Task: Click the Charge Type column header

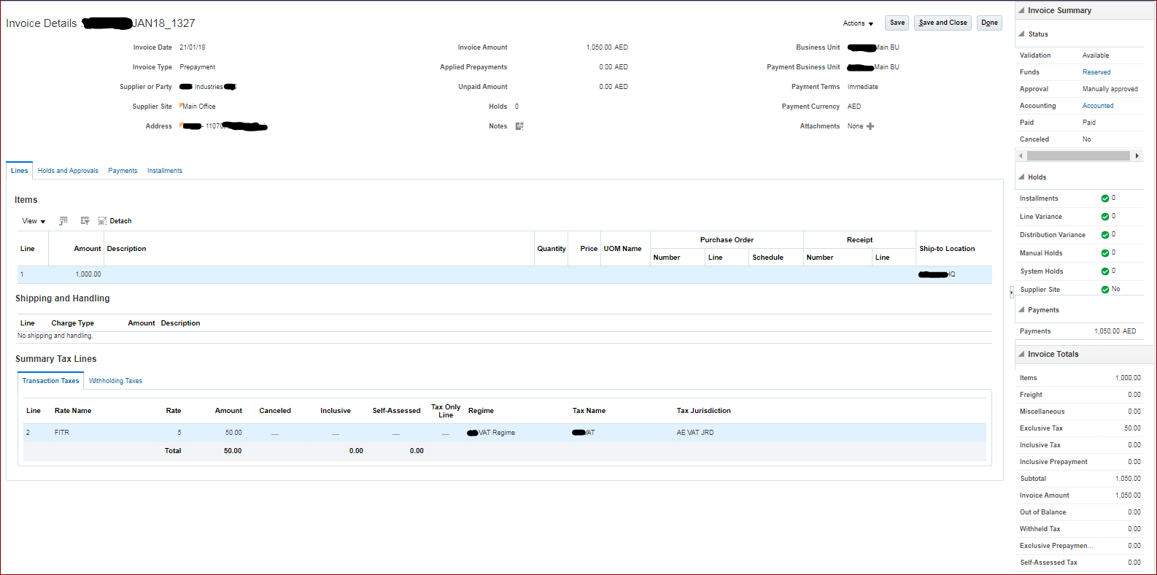Action: pyautogui.click(x=72, y=323)
